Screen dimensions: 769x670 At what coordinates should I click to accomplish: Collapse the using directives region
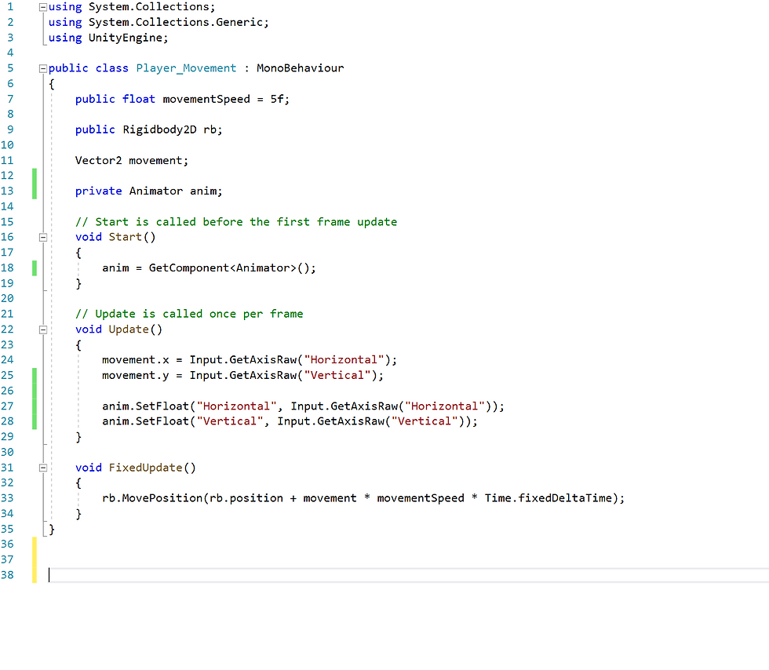[x=42, y=7]
